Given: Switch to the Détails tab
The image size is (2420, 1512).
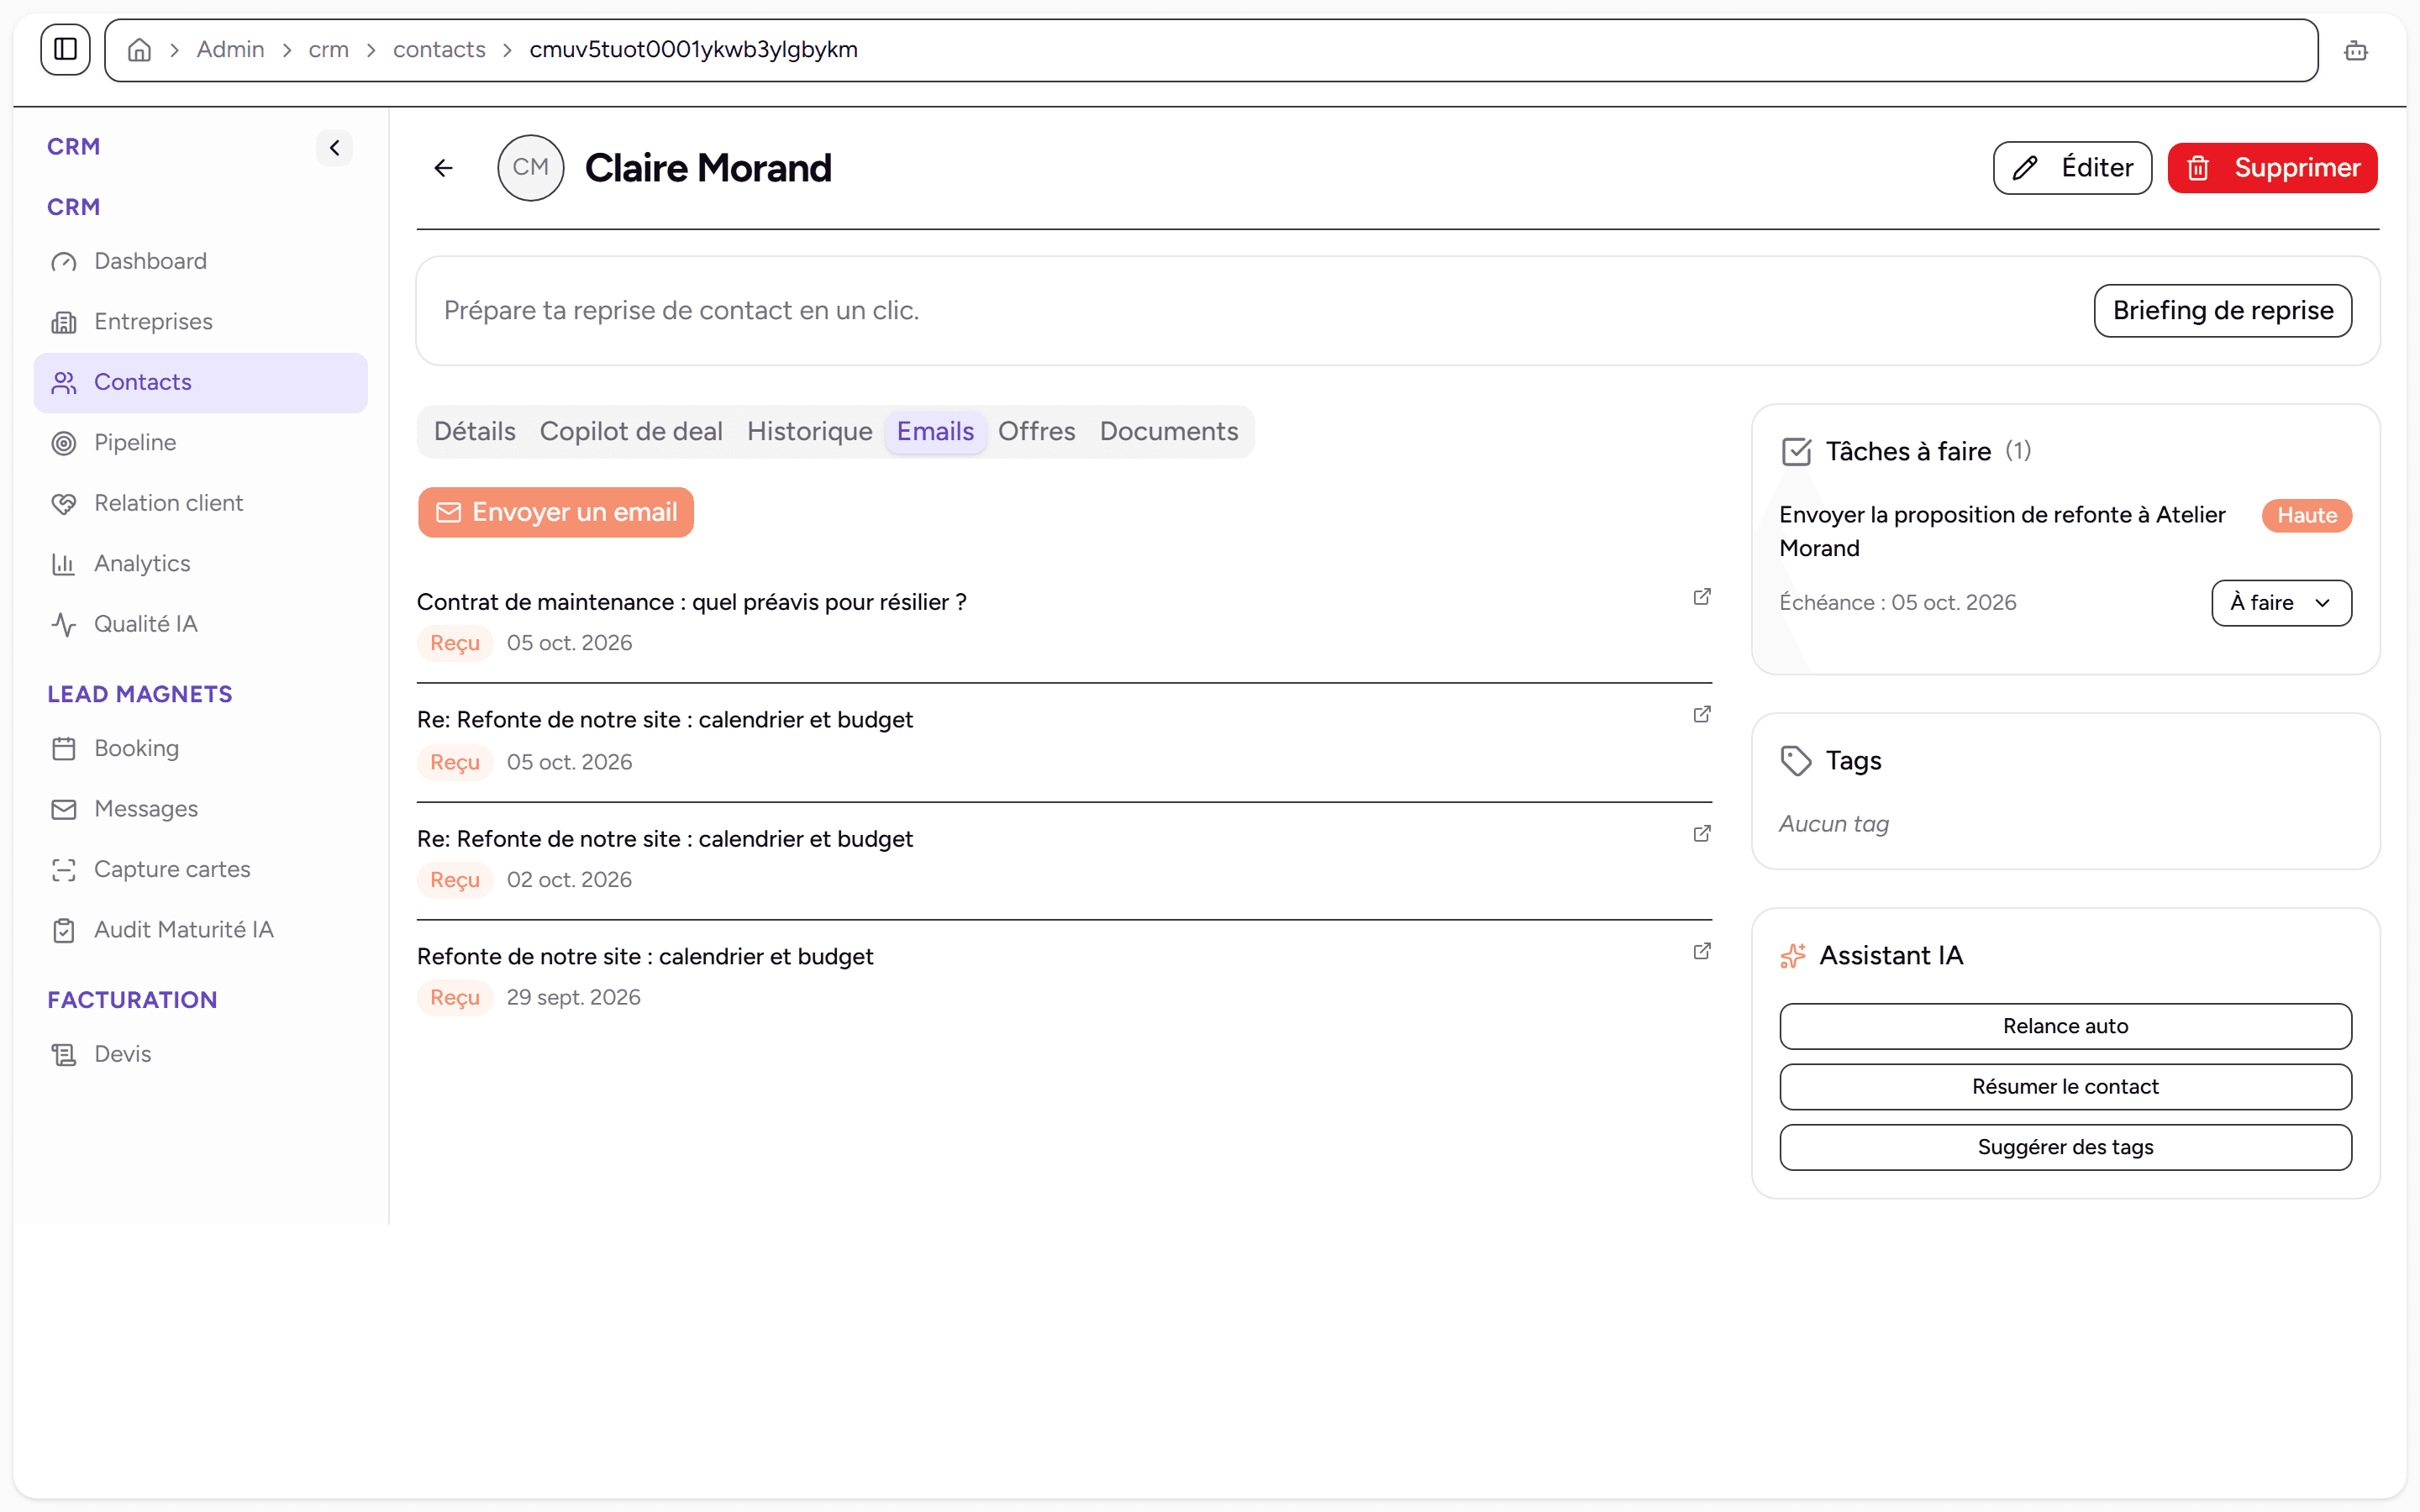Looking at the screenshot, I should tap(475, 432).
